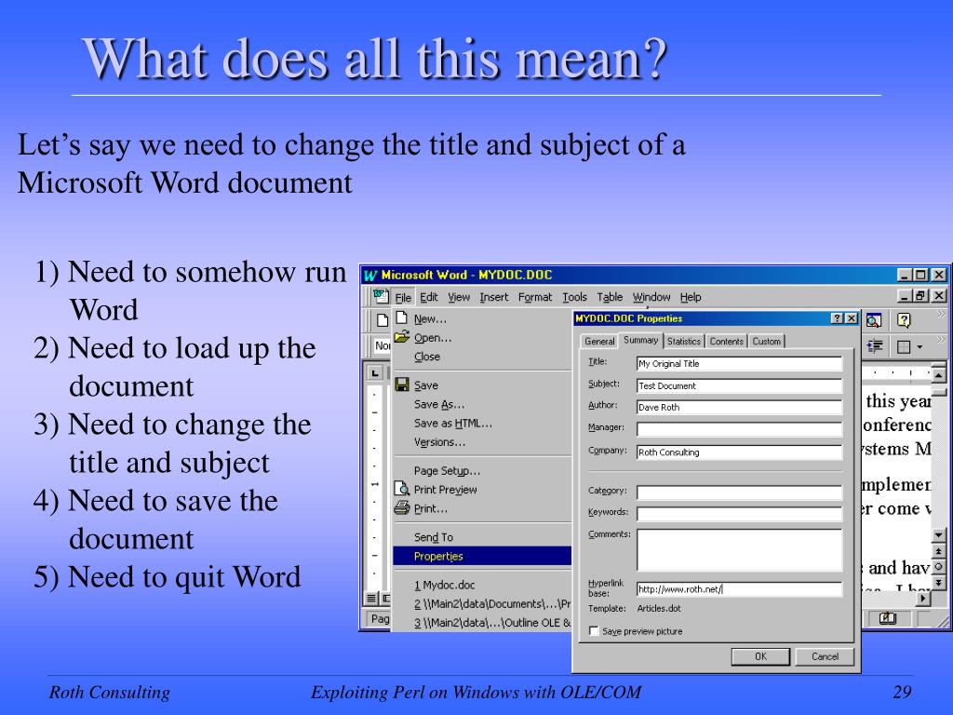Click the ruler tab-stop selector box
953x715 pixels.
pyautogui.click(x=375, y=372)
